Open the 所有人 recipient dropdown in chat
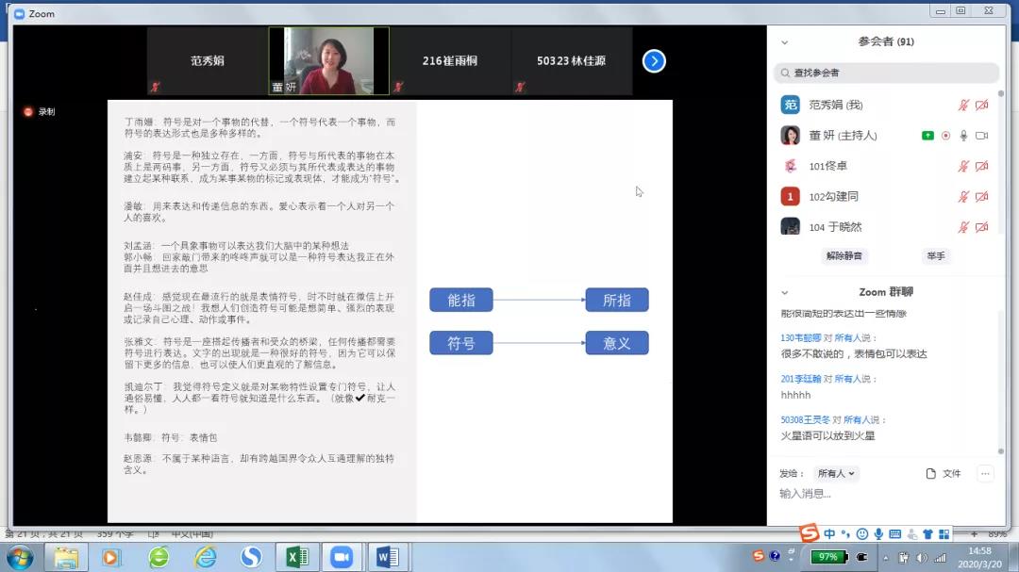The width and height of the screenshot is (1019, 572). 836,474
